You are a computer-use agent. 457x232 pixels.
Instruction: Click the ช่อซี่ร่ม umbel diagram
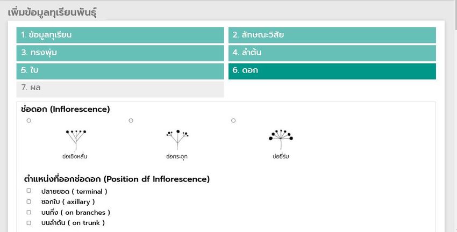coord(281,140)
